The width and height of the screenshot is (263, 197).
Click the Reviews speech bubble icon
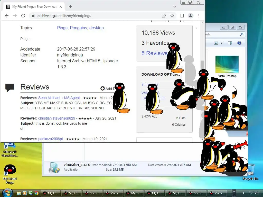tap(10, 87)
